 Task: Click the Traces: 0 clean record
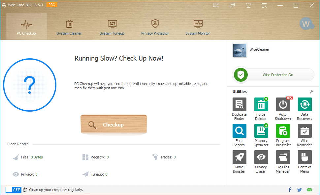coord(164,157)
